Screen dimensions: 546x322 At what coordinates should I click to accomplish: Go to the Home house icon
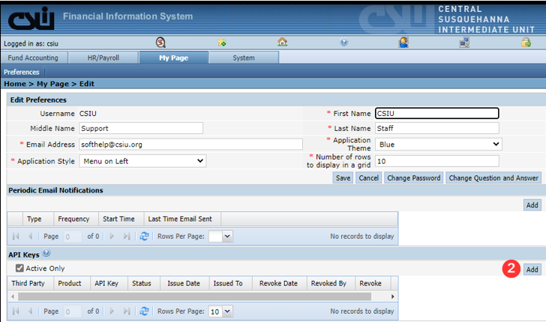click(283, 43)
